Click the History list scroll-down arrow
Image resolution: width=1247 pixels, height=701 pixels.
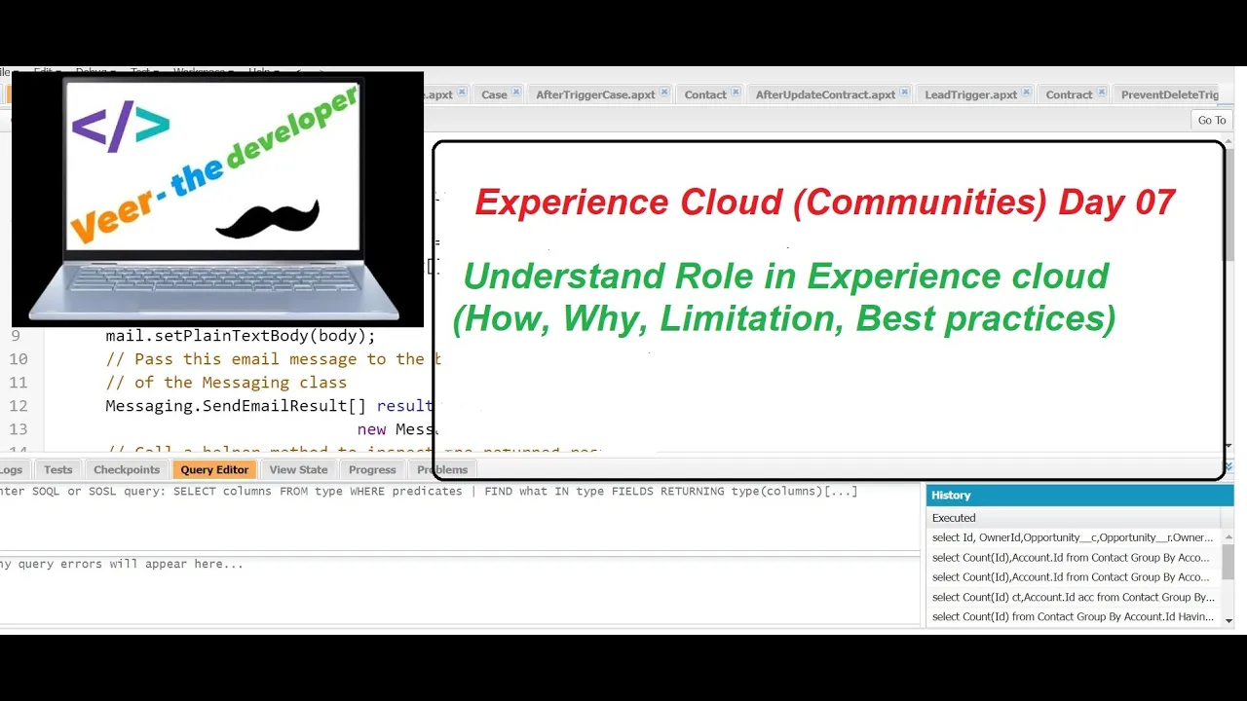click(1228, 620)
